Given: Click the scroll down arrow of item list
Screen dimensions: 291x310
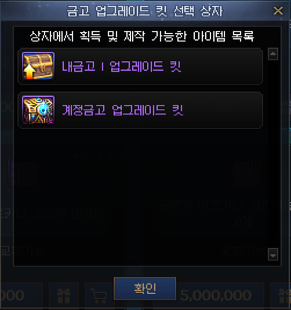Looking at the screenshot, I should pyautogui.click(x=273, y=254).
